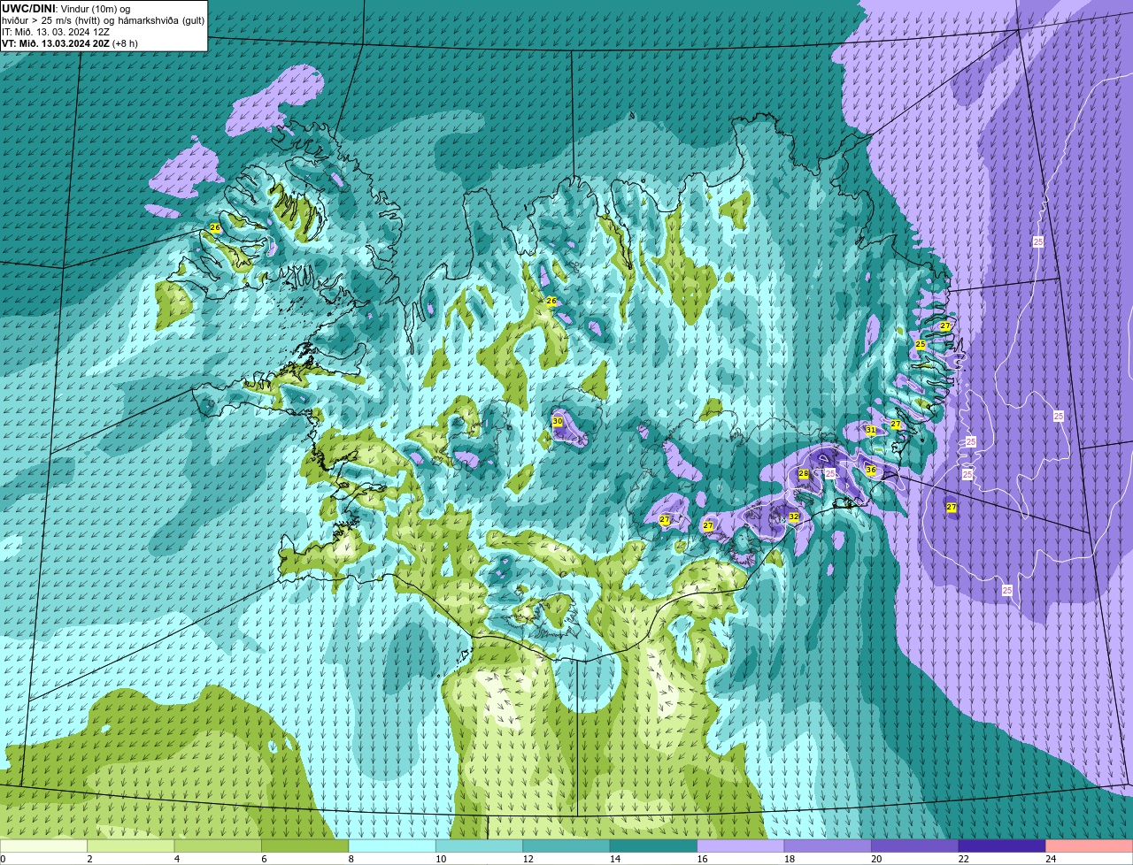Click the scale tick label "24"
The width and height of the screenshot is (1133, 865).
1051,859
